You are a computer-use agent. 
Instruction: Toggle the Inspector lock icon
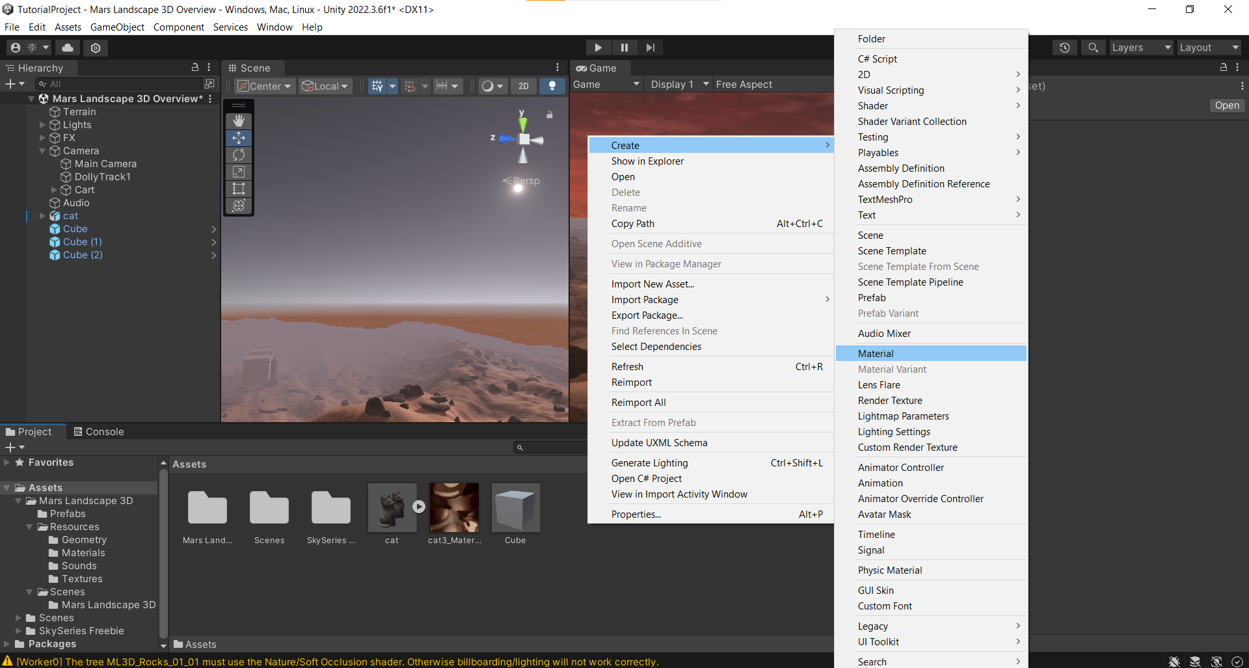tap(1223, 67)
